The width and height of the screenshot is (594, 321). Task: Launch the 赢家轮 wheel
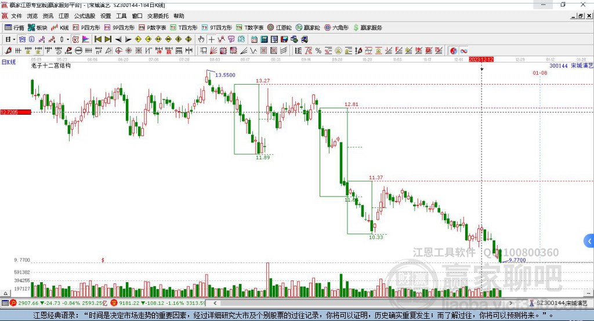pos(308,28)
